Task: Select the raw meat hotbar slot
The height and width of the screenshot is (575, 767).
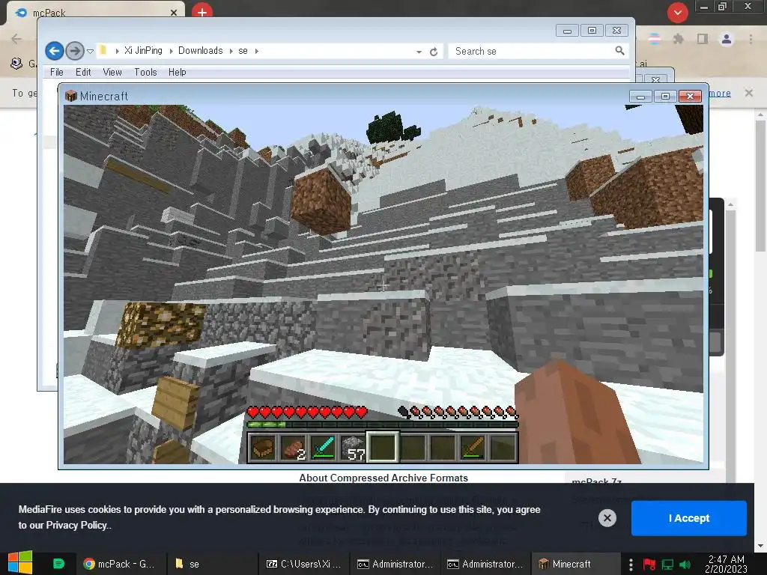Action: coord(293,448)
